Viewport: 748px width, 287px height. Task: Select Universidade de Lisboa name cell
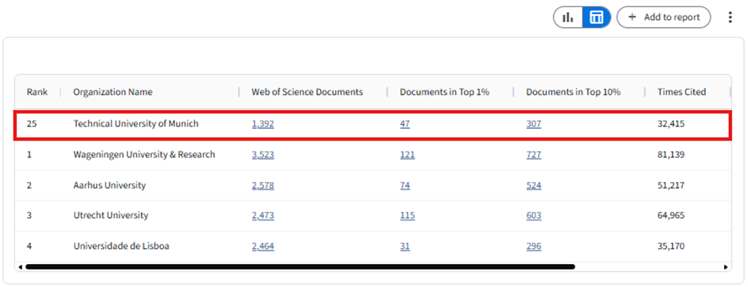pos(121,246)
